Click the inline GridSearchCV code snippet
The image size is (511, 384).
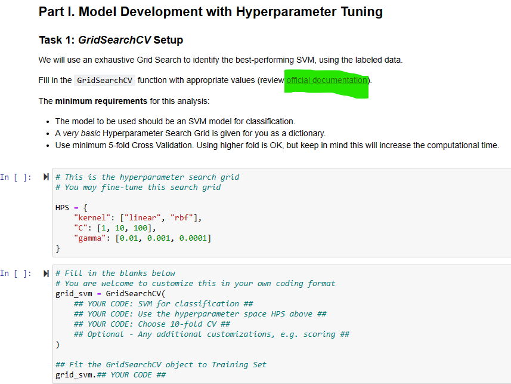point(104,79)
